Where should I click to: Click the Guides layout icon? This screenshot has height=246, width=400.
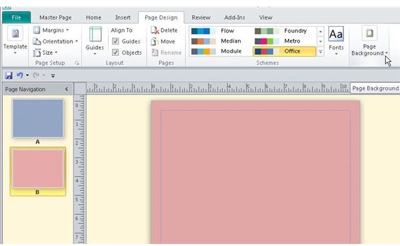[x=95, y=35]
